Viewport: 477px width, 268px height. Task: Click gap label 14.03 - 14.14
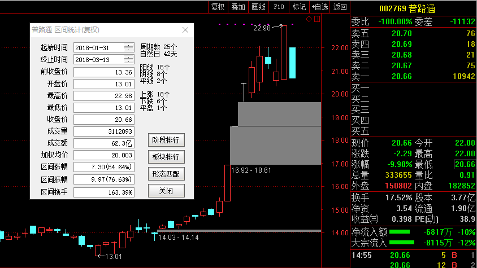pos(179,238)
